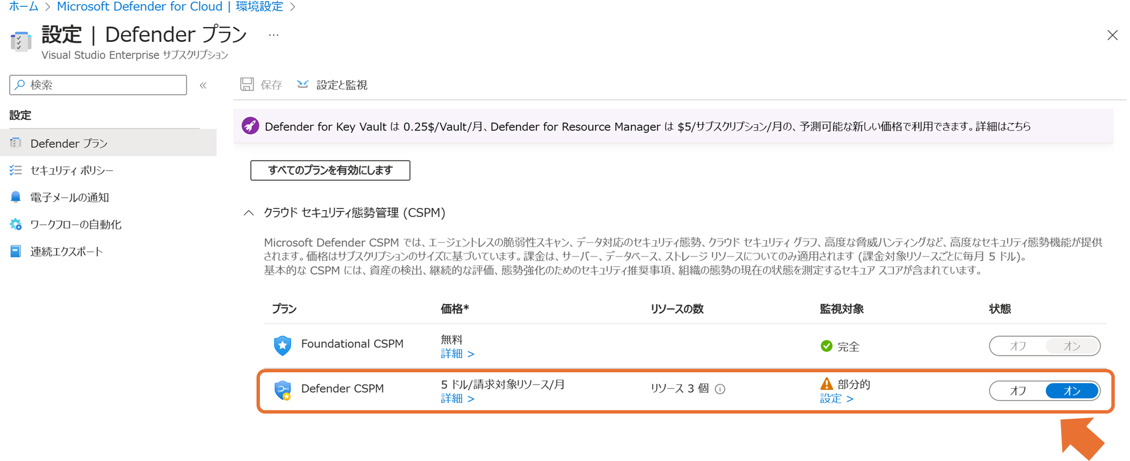This screenshot has width=1130, height=461.
Task: Switch Defender CSPM plan to オン
Action: click(x=1072, y=390)
